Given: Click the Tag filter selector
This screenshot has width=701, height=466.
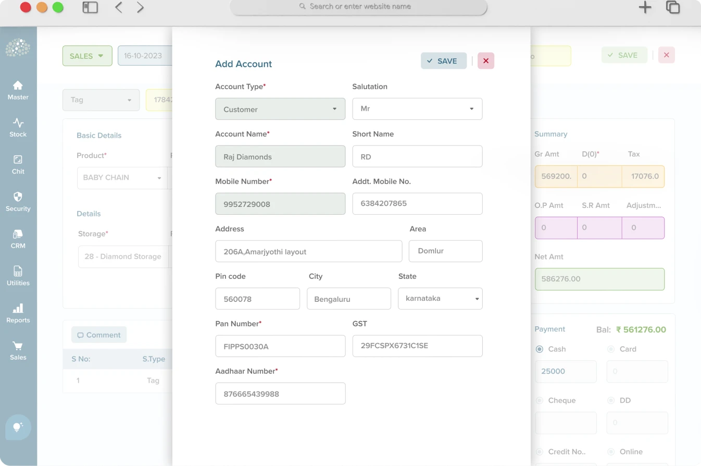Looking at the screenshot, I should [101, 100].
